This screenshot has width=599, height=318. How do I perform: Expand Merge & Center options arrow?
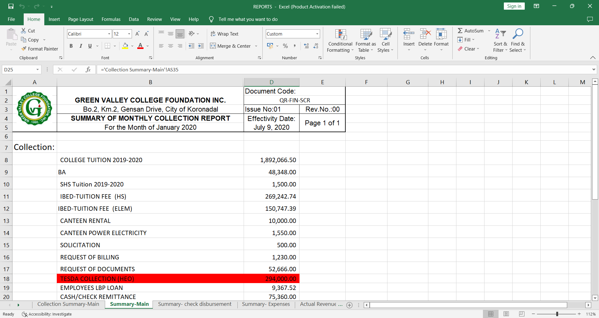tap(256, 46)
